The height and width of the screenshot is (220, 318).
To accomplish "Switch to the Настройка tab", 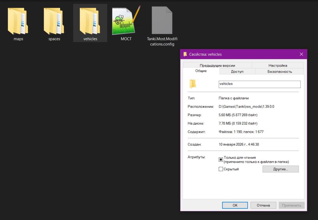I will click(277, 65).
